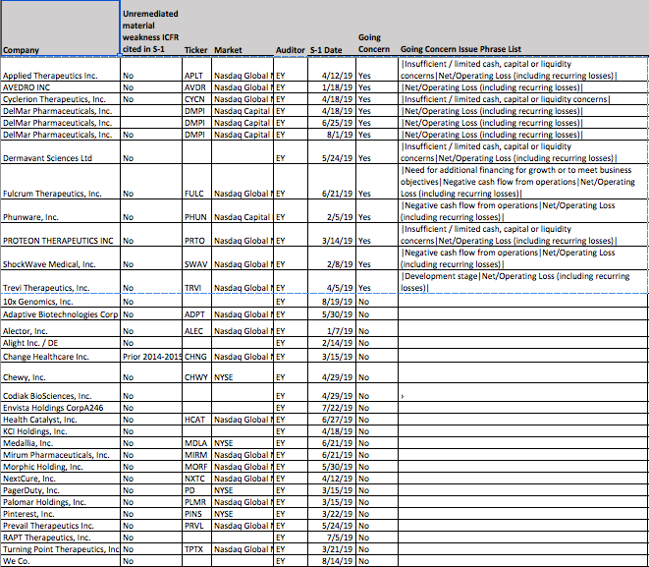Select the Mirum Pharmaceuticals, Inc. cell
This screenshot has width=649, height=567.
pos(61,455)
